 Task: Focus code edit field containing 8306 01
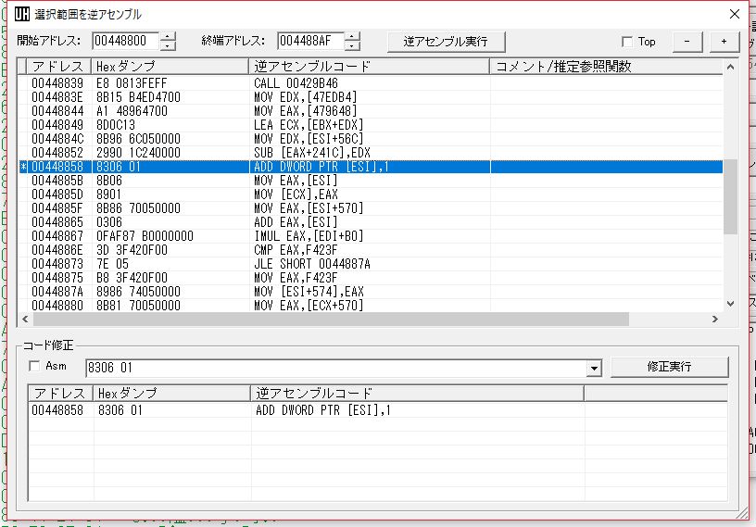click(x=336, y=368)
